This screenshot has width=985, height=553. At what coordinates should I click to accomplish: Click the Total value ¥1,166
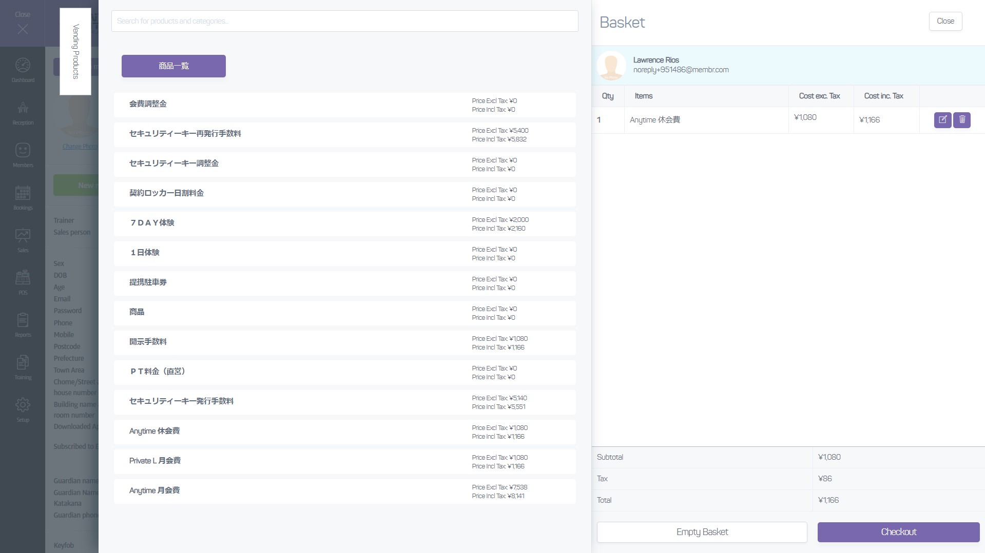tap(828, 500)
